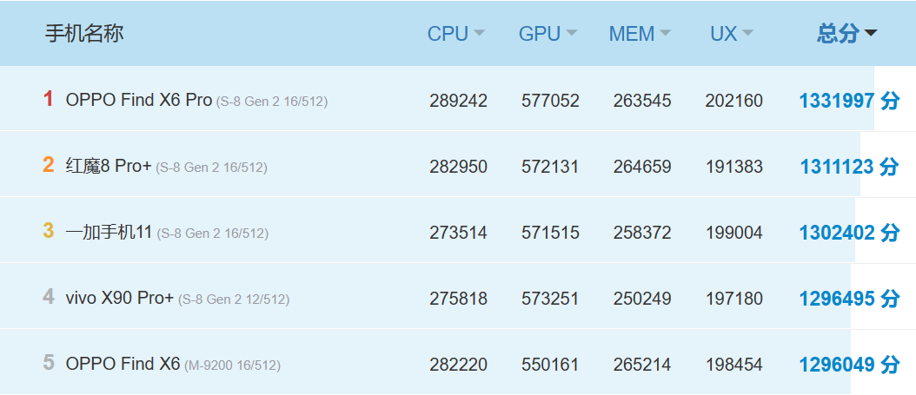Click MEM score 265214
The image size is (916, 395).
point(642,365)
